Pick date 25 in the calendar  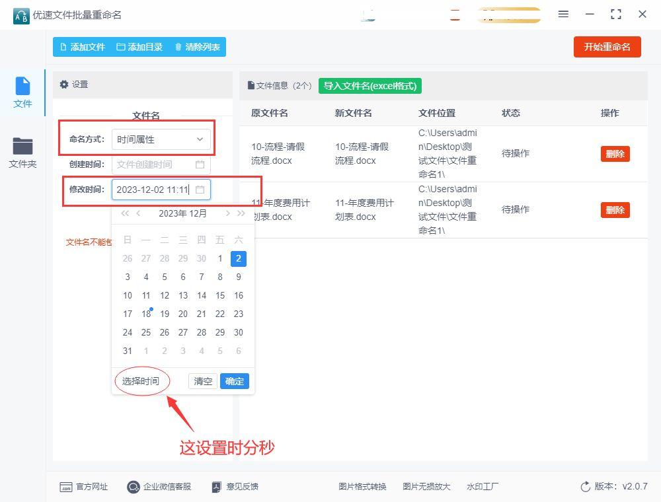[x=146, y=332]
